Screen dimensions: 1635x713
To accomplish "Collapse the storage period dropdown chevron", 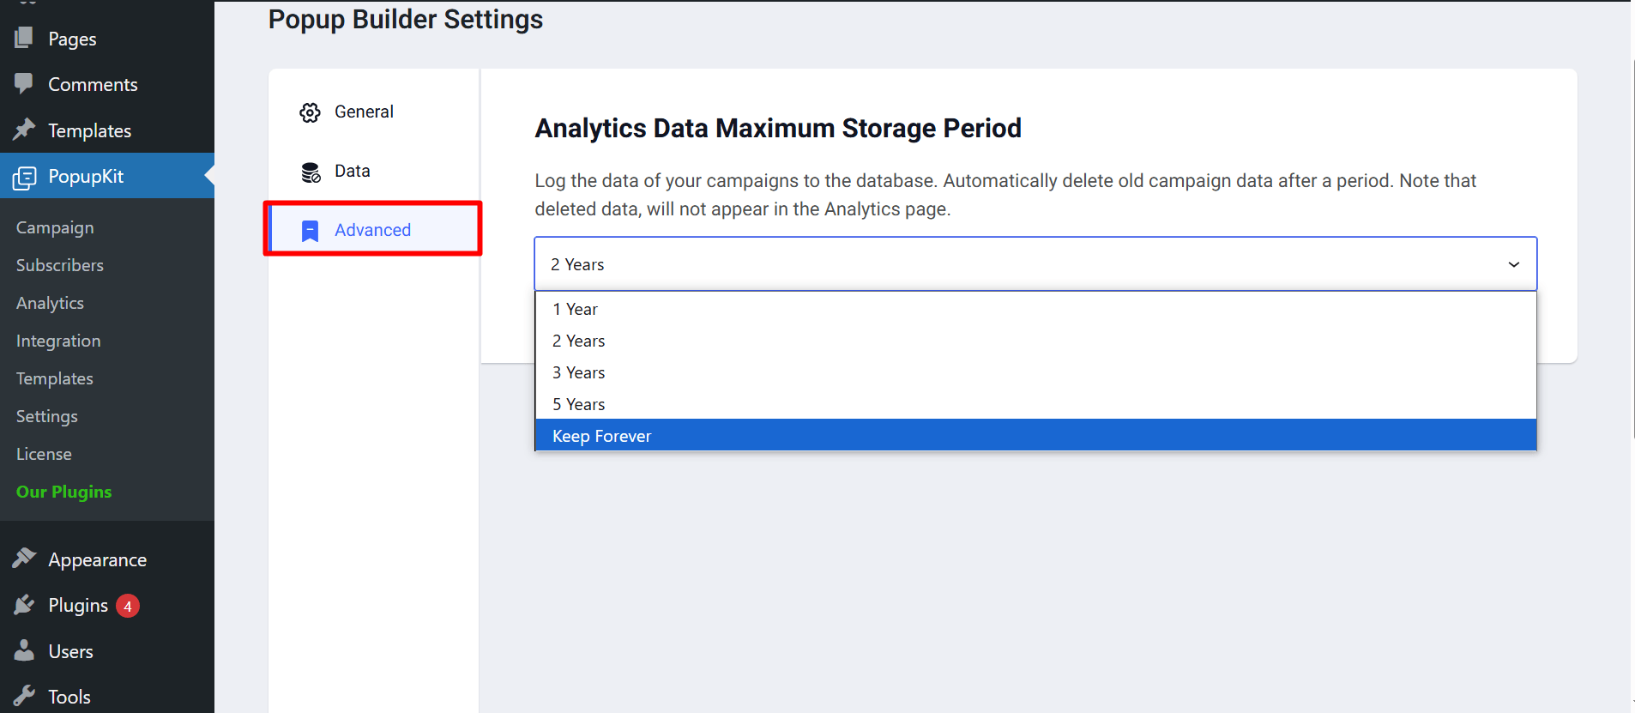I will pos(1513,264).
